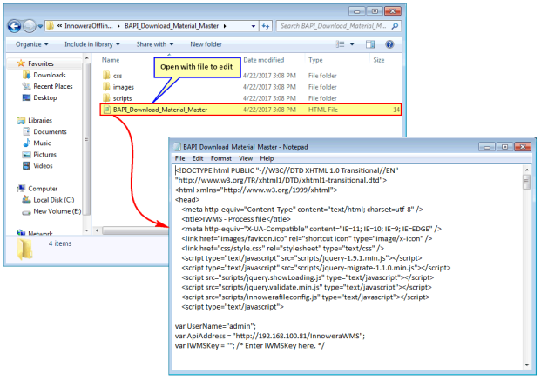Expand breadcrumb arrow after BAPI_Download_Material_Master
The height and width of the screenshot is (380, 541).
(225, 26)
